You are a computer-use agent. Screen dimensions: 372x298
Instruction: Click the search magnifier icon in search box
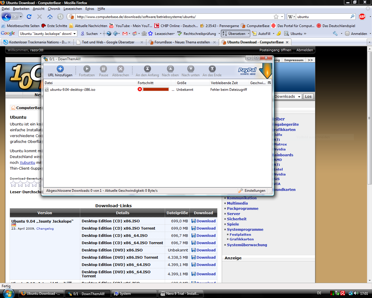tap(352, 17)
